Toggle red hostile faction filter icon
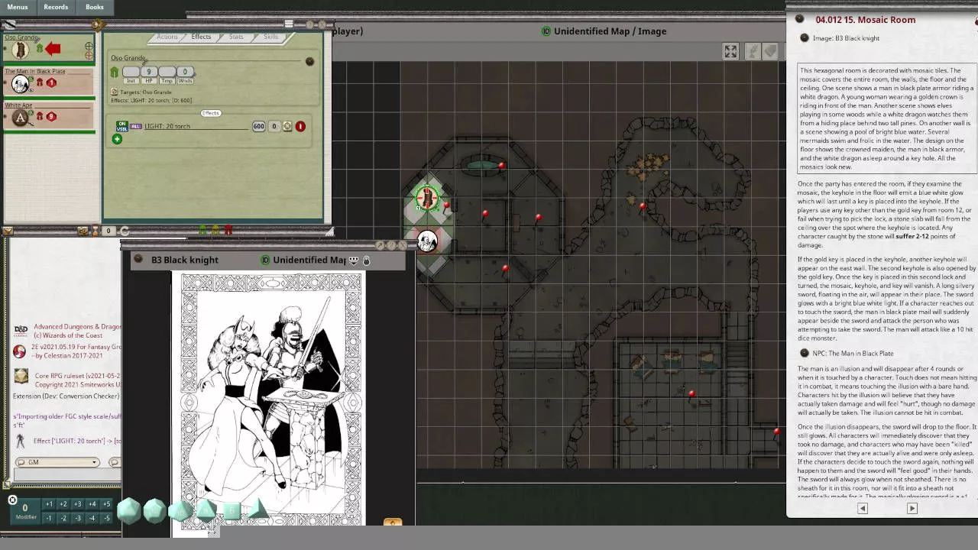The height and width of the screenshot is (550, 978). tap(228, 230)
